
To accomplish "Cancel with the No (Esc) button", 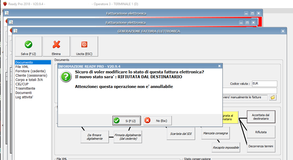I will point(157,120).
